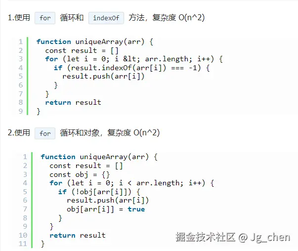
Task: Click the '@ Jg_chen' author watermark
Action: pyautogui.click(x=265, y=237)
